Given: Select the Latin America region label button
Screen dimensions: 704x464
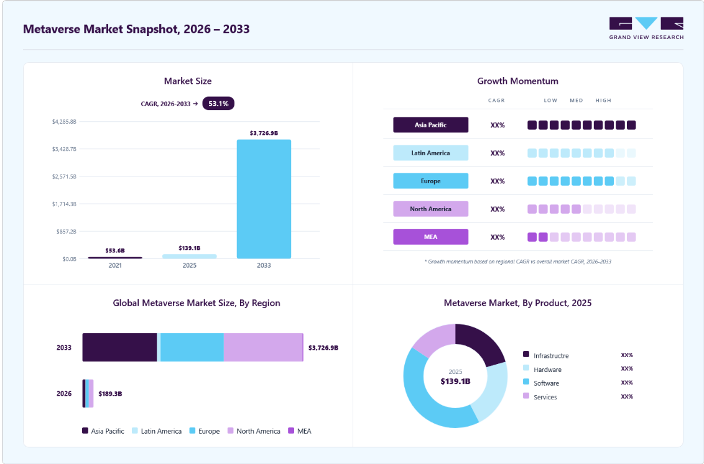Looking at the screenshot, I should click(430, 153).
